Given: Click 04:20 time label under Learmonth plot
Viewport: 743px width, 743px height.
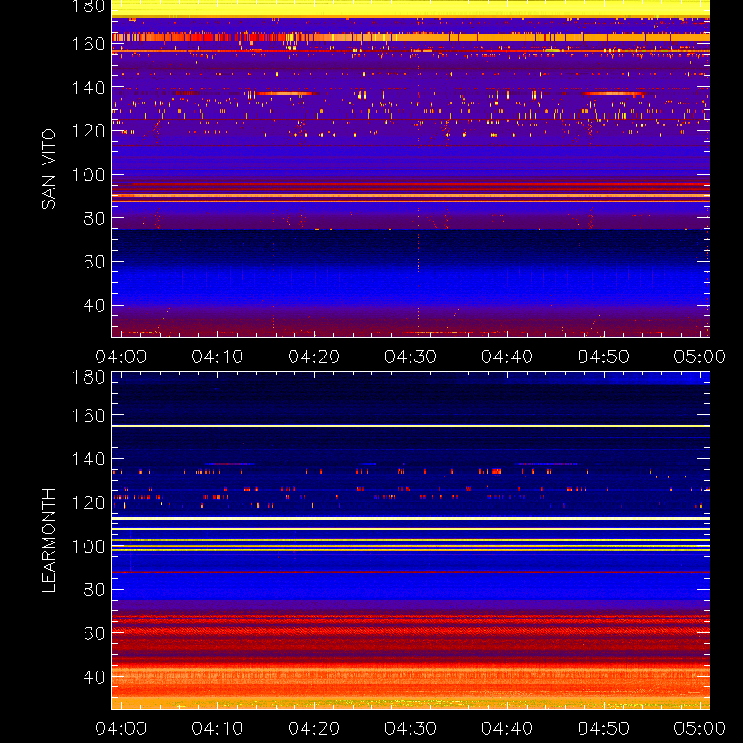Looking at the screenshot, I should coord(314,728).
